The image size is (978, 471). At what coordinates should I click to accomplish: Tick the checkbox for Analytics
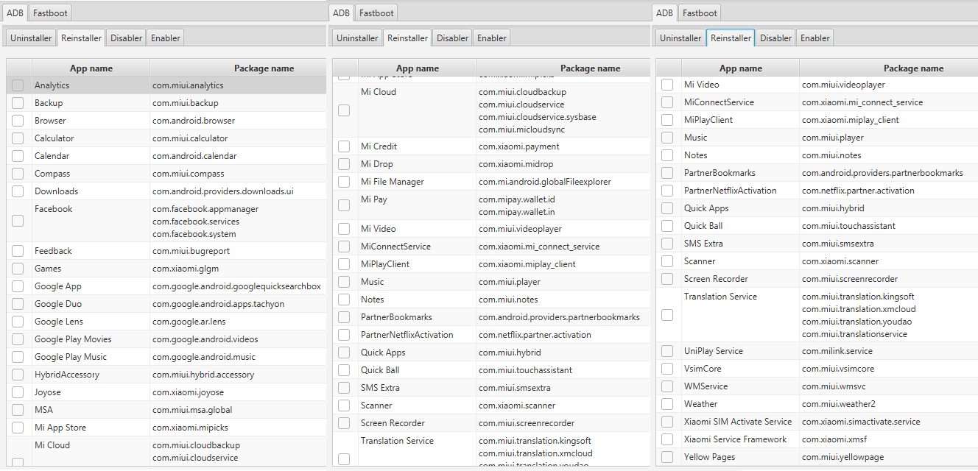(18, 85)
